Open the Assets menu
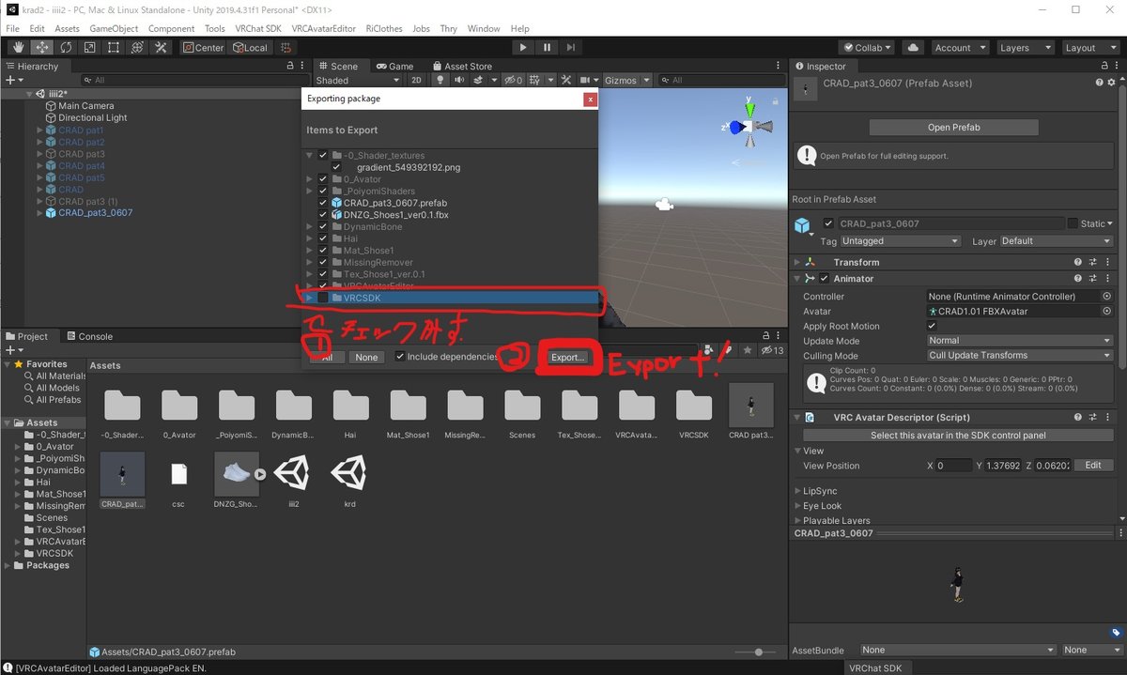The image size is (1127, 675). point(68,29)
